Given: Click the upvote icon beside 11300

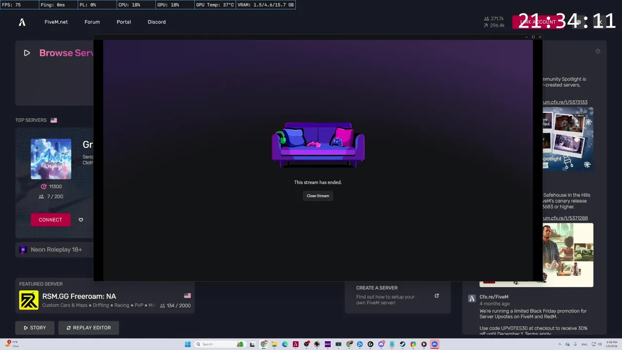Looking at the screenshot, I should click(44, 187).
